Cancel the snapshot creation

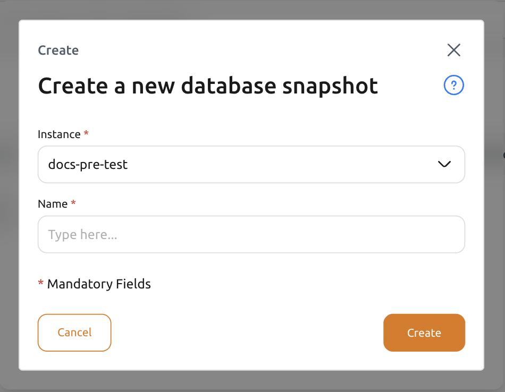(x=74, y=333)
